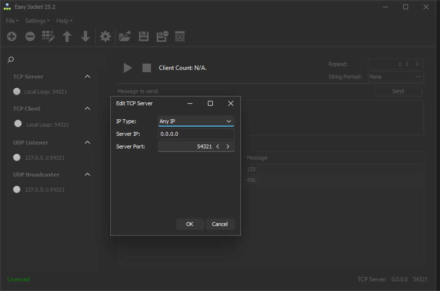Click the save floppy disk icon
The image size is (440, 291).
pyautogui.click(x=144, y=36)
